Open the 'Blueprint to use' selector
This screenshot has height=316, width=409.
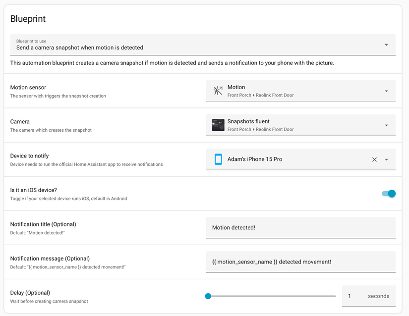(x=198, y=45)
